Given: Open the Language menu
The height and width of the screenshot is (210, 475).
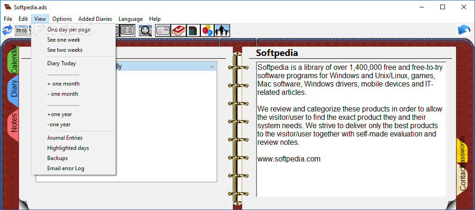Looking at the screenshot, I should tap(131, 19).
